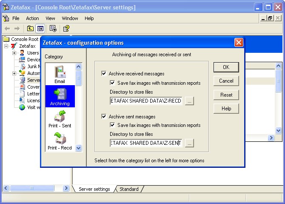Click the sent messages directory field
This screenshot has height=204, width=285.
coord(146,143)
